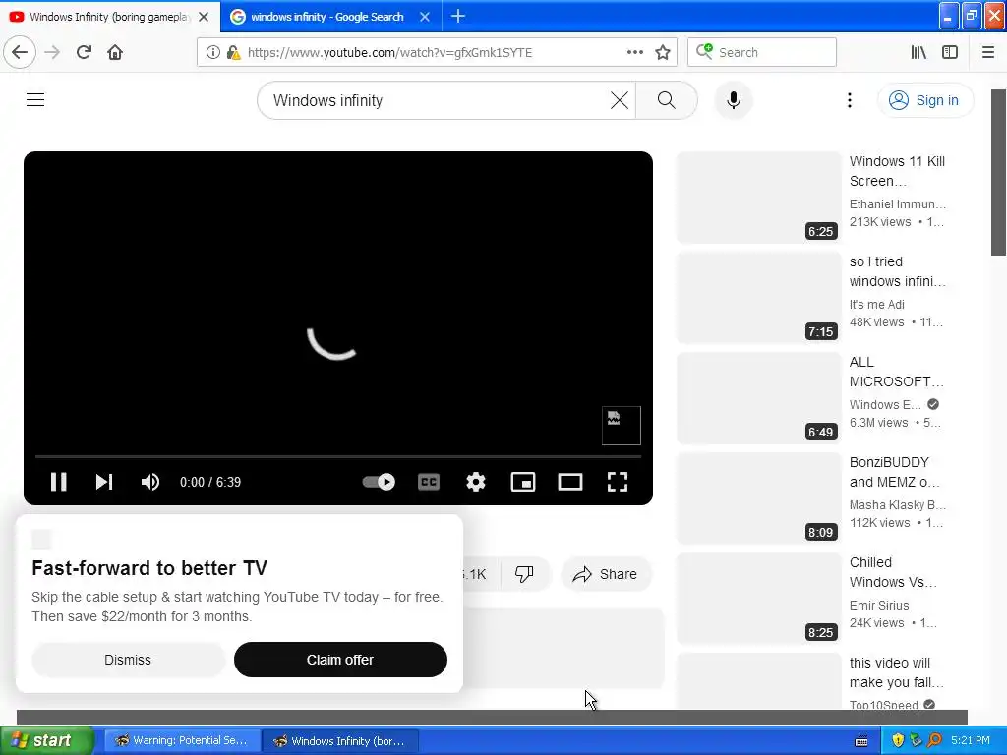Open 'this video will make you fall...' video
This screenshot has width=1007, height=755.
(x=897, y=672)
